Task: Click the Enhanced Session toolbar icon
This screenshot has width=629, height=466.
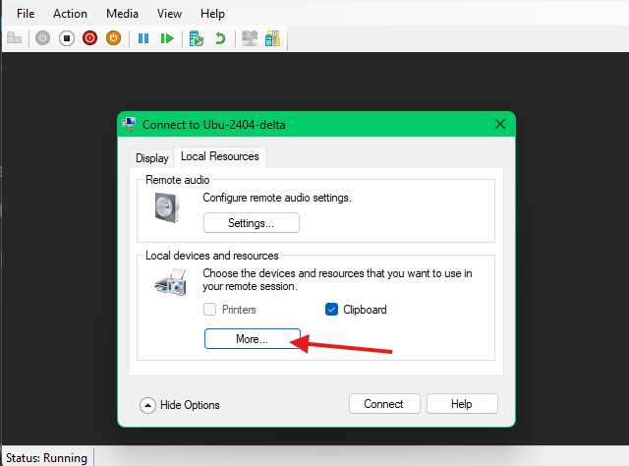Action: tap(249, 38)
